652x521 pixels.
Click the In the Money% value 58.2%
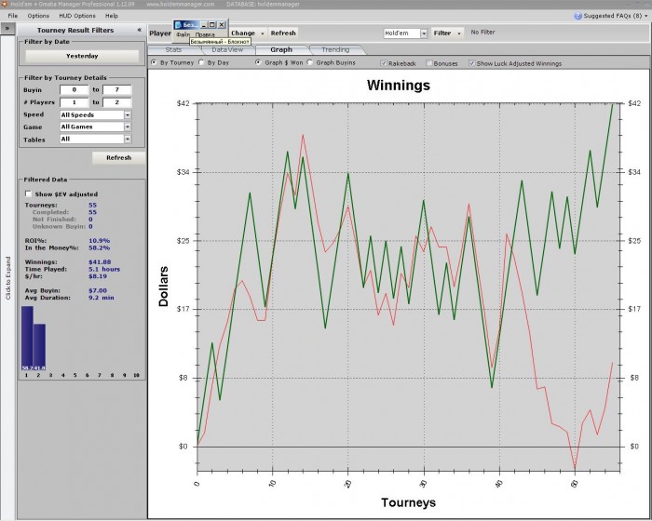click(x=99, y=248)
